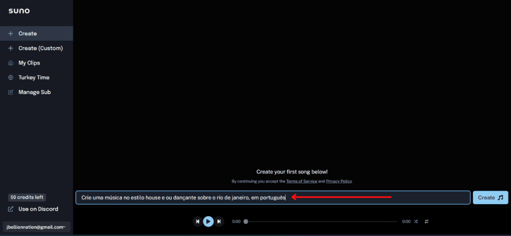Click the Create button with music note
511x236 pixels.
coord(490,198)
